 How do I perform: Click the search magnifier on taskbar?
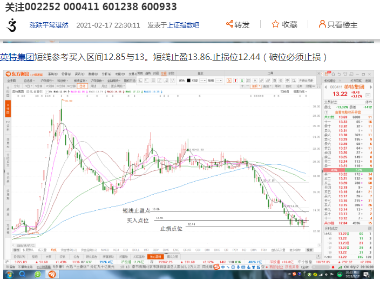[23, 274]
